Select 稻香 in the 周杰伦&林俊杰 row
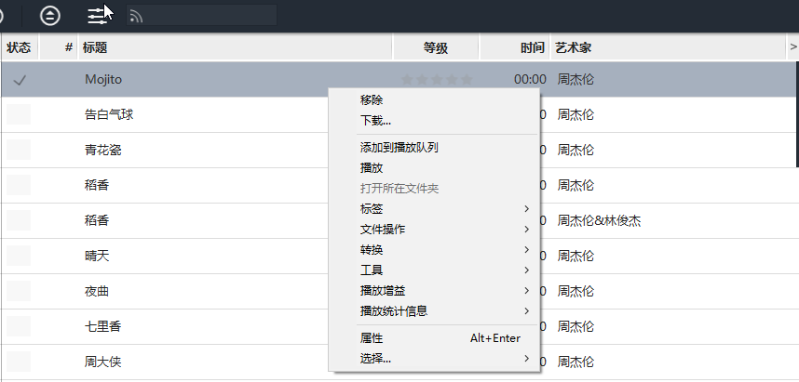The width and height of the screenshot is (799, 382). (97, 220)
